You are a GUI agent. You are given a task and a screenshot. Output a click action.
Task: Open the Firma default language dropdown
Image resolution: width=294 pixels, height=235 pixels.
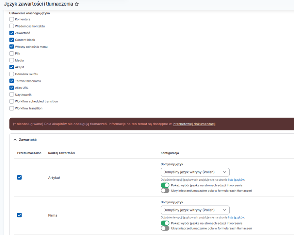[x=195, y=210]
